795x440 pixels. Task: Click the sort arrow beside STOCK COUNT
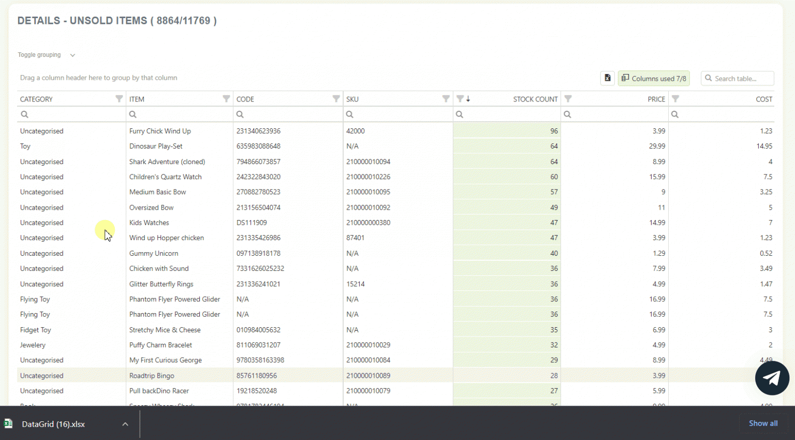[x=469, y=98]
